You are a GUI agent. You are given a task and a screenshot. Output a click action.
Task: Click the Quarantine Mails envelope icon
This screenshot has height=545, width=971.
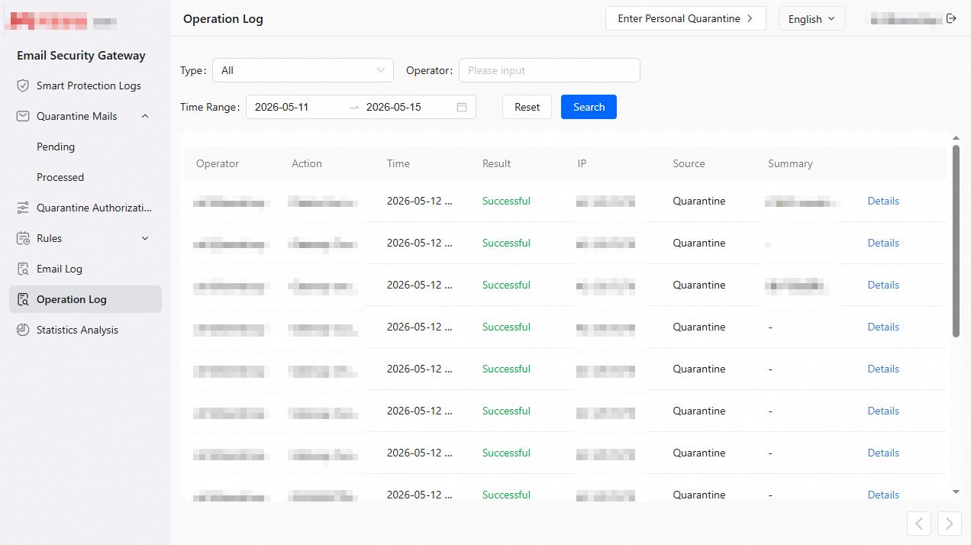(23, 116)
